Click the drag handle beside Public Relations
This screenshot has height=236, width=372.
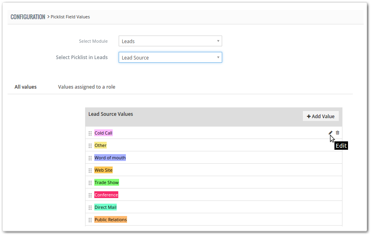tap(90, 220)
